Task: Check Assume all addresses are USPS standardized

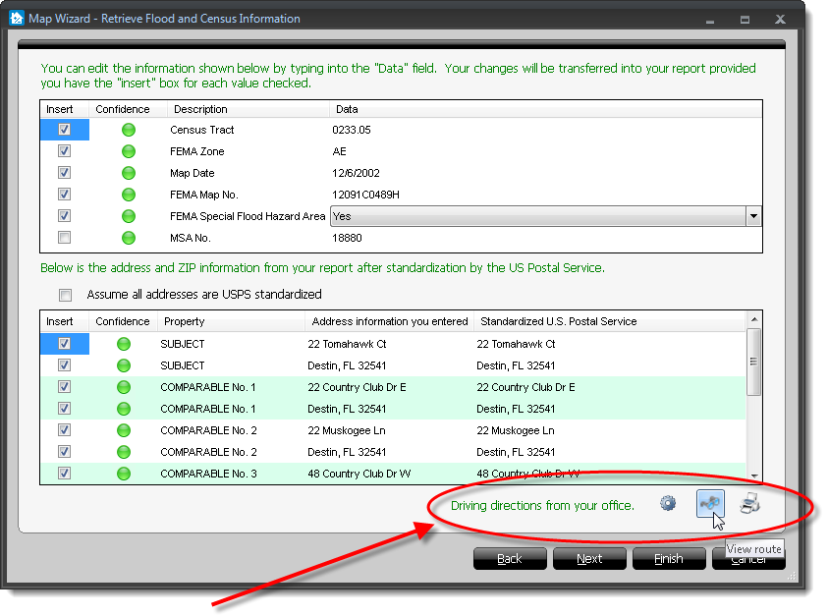Action: coord(66,295)
